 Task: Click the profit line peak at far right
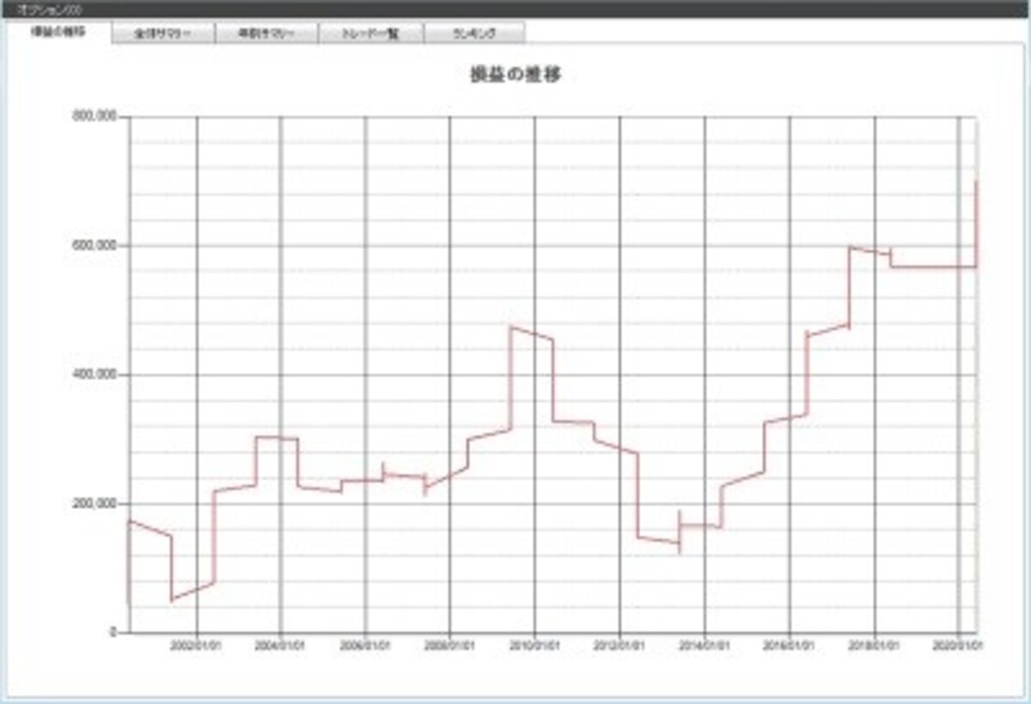point(977,182)
